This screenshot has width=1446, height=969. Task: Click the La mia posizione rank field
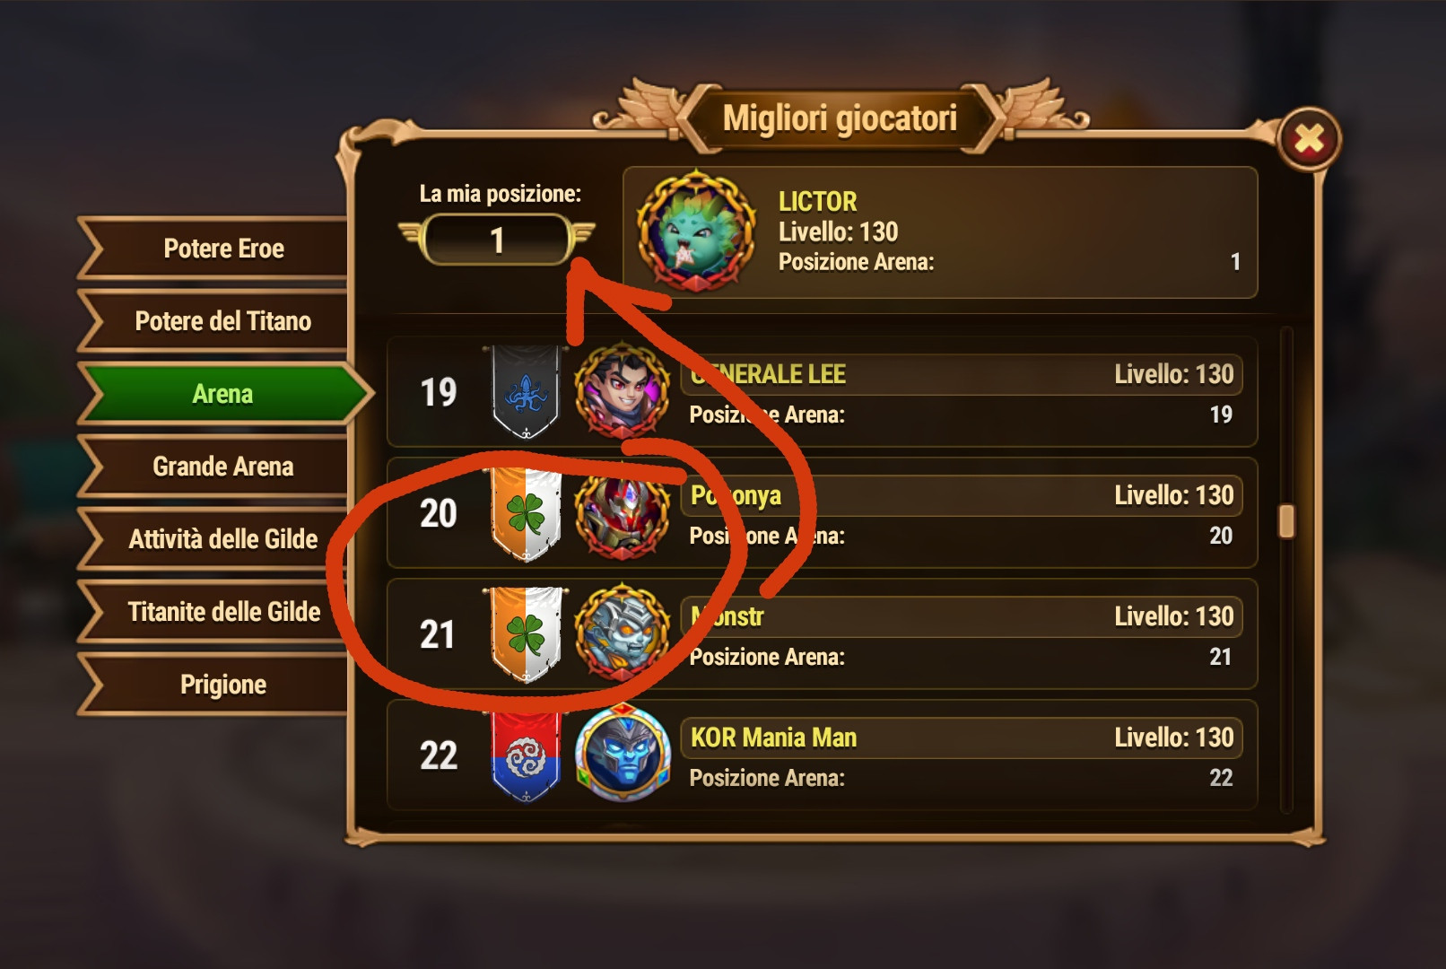click(x=497, y=240)
